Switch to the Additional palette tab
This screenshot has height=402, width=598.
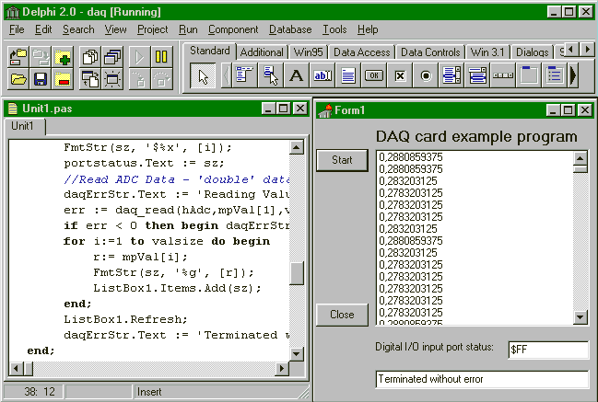pyautogui.click(x=262, y=52)
